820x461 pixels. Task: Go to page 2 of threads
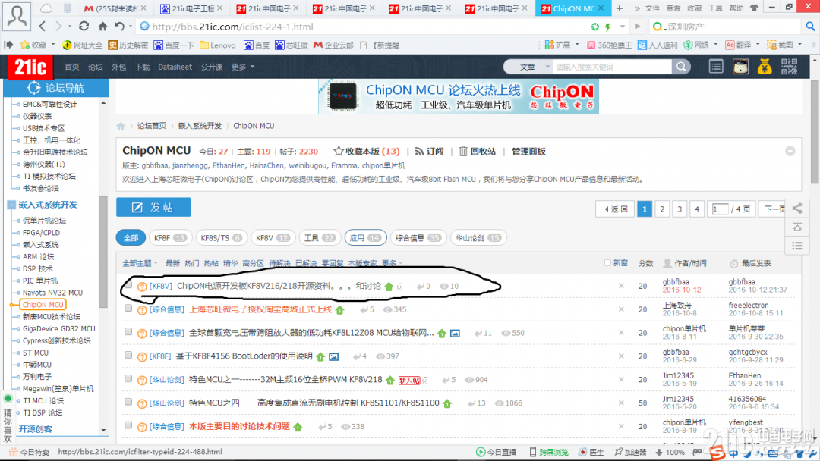(x=662, y=209)
